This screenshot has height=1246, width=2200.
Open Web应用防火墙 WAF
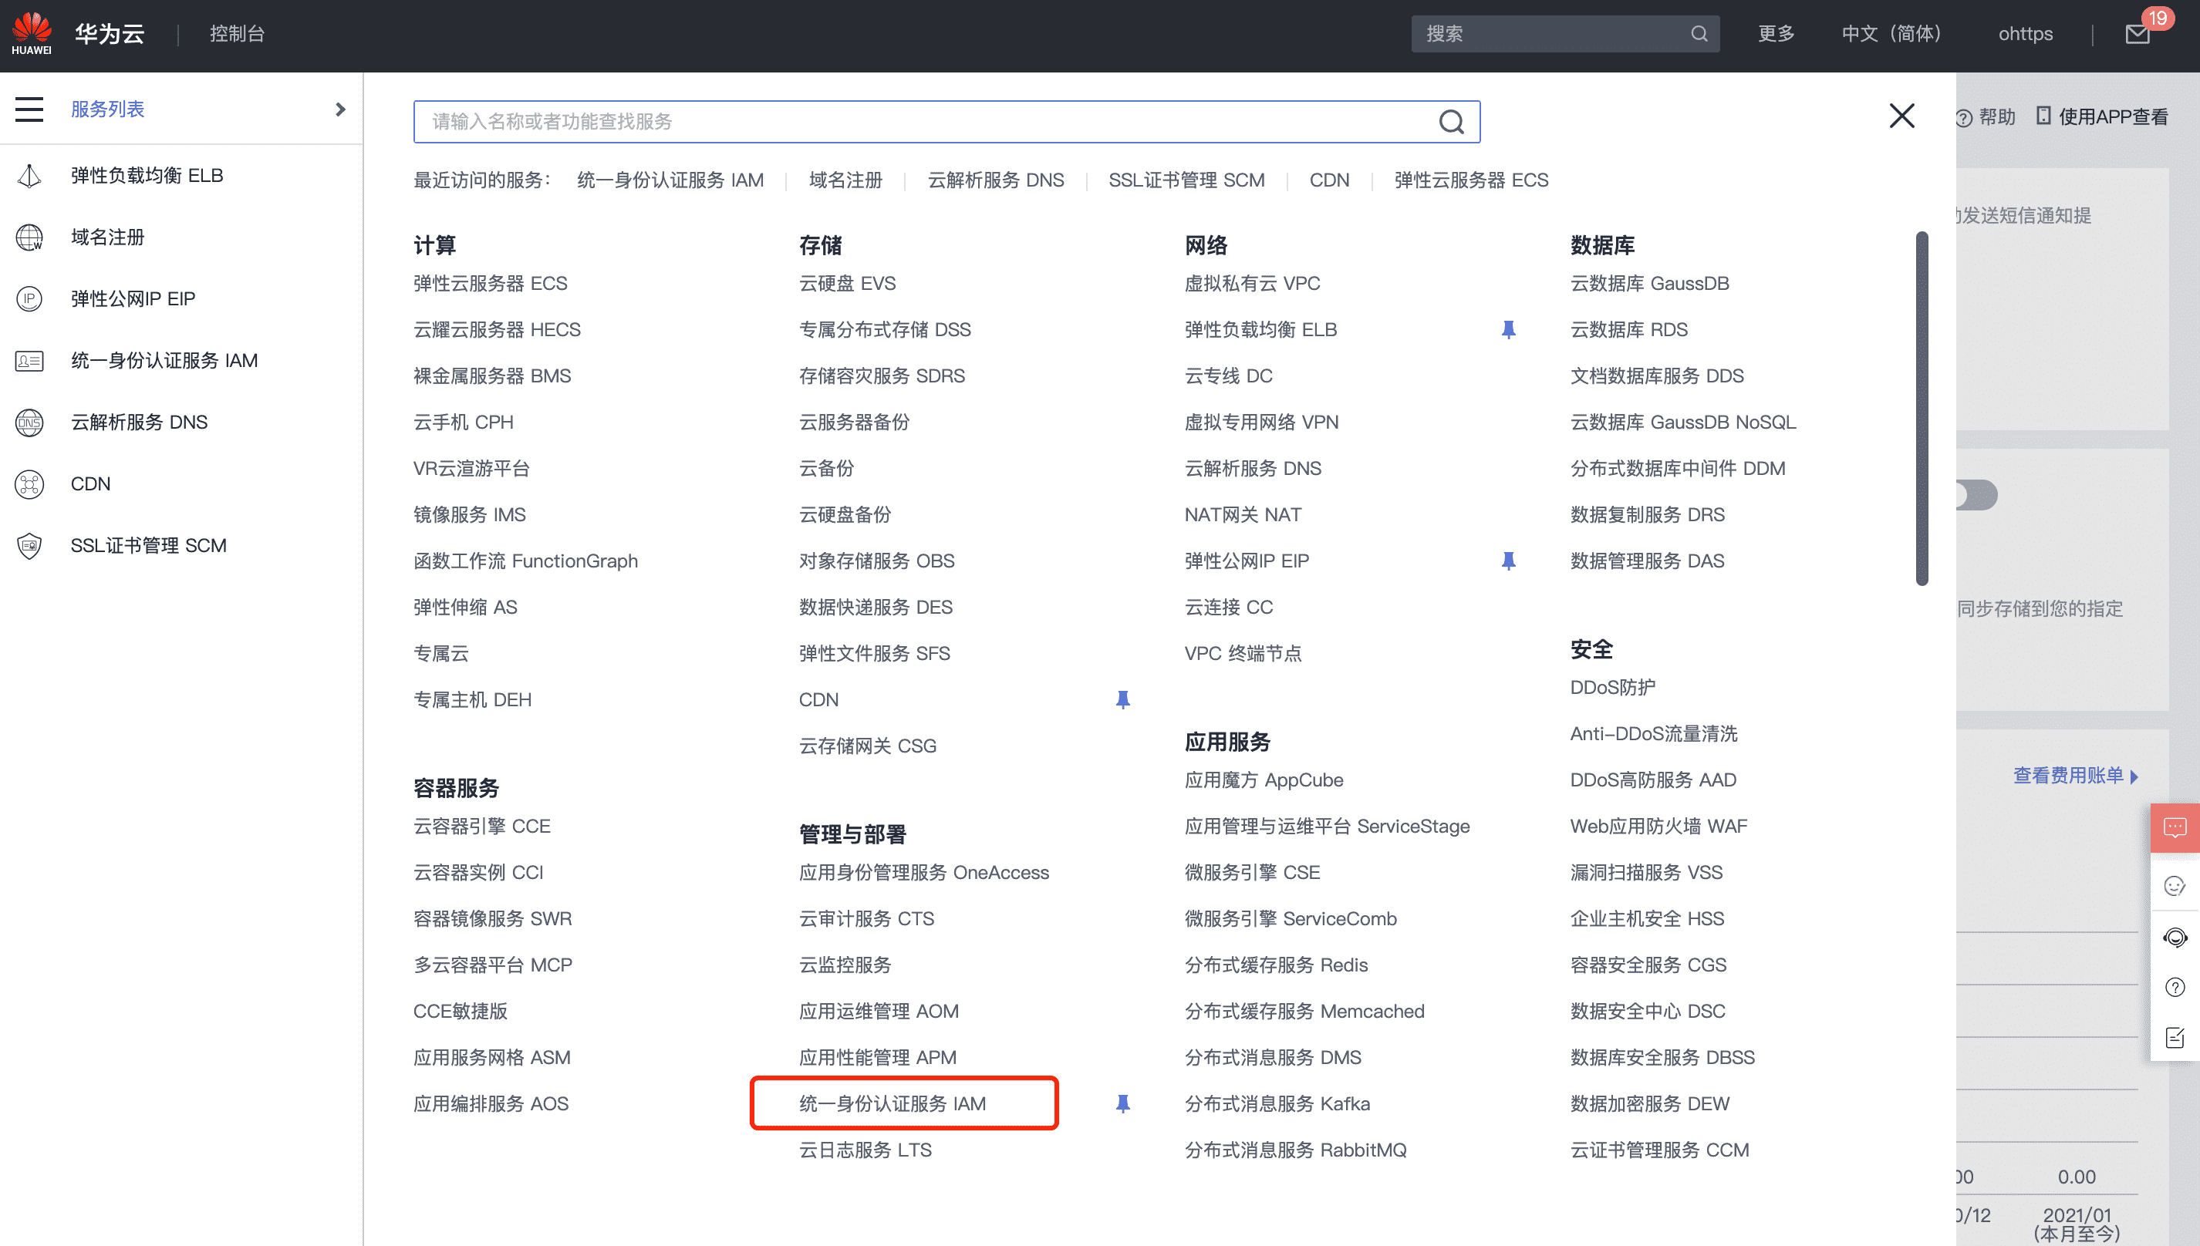pos(1659,826)
